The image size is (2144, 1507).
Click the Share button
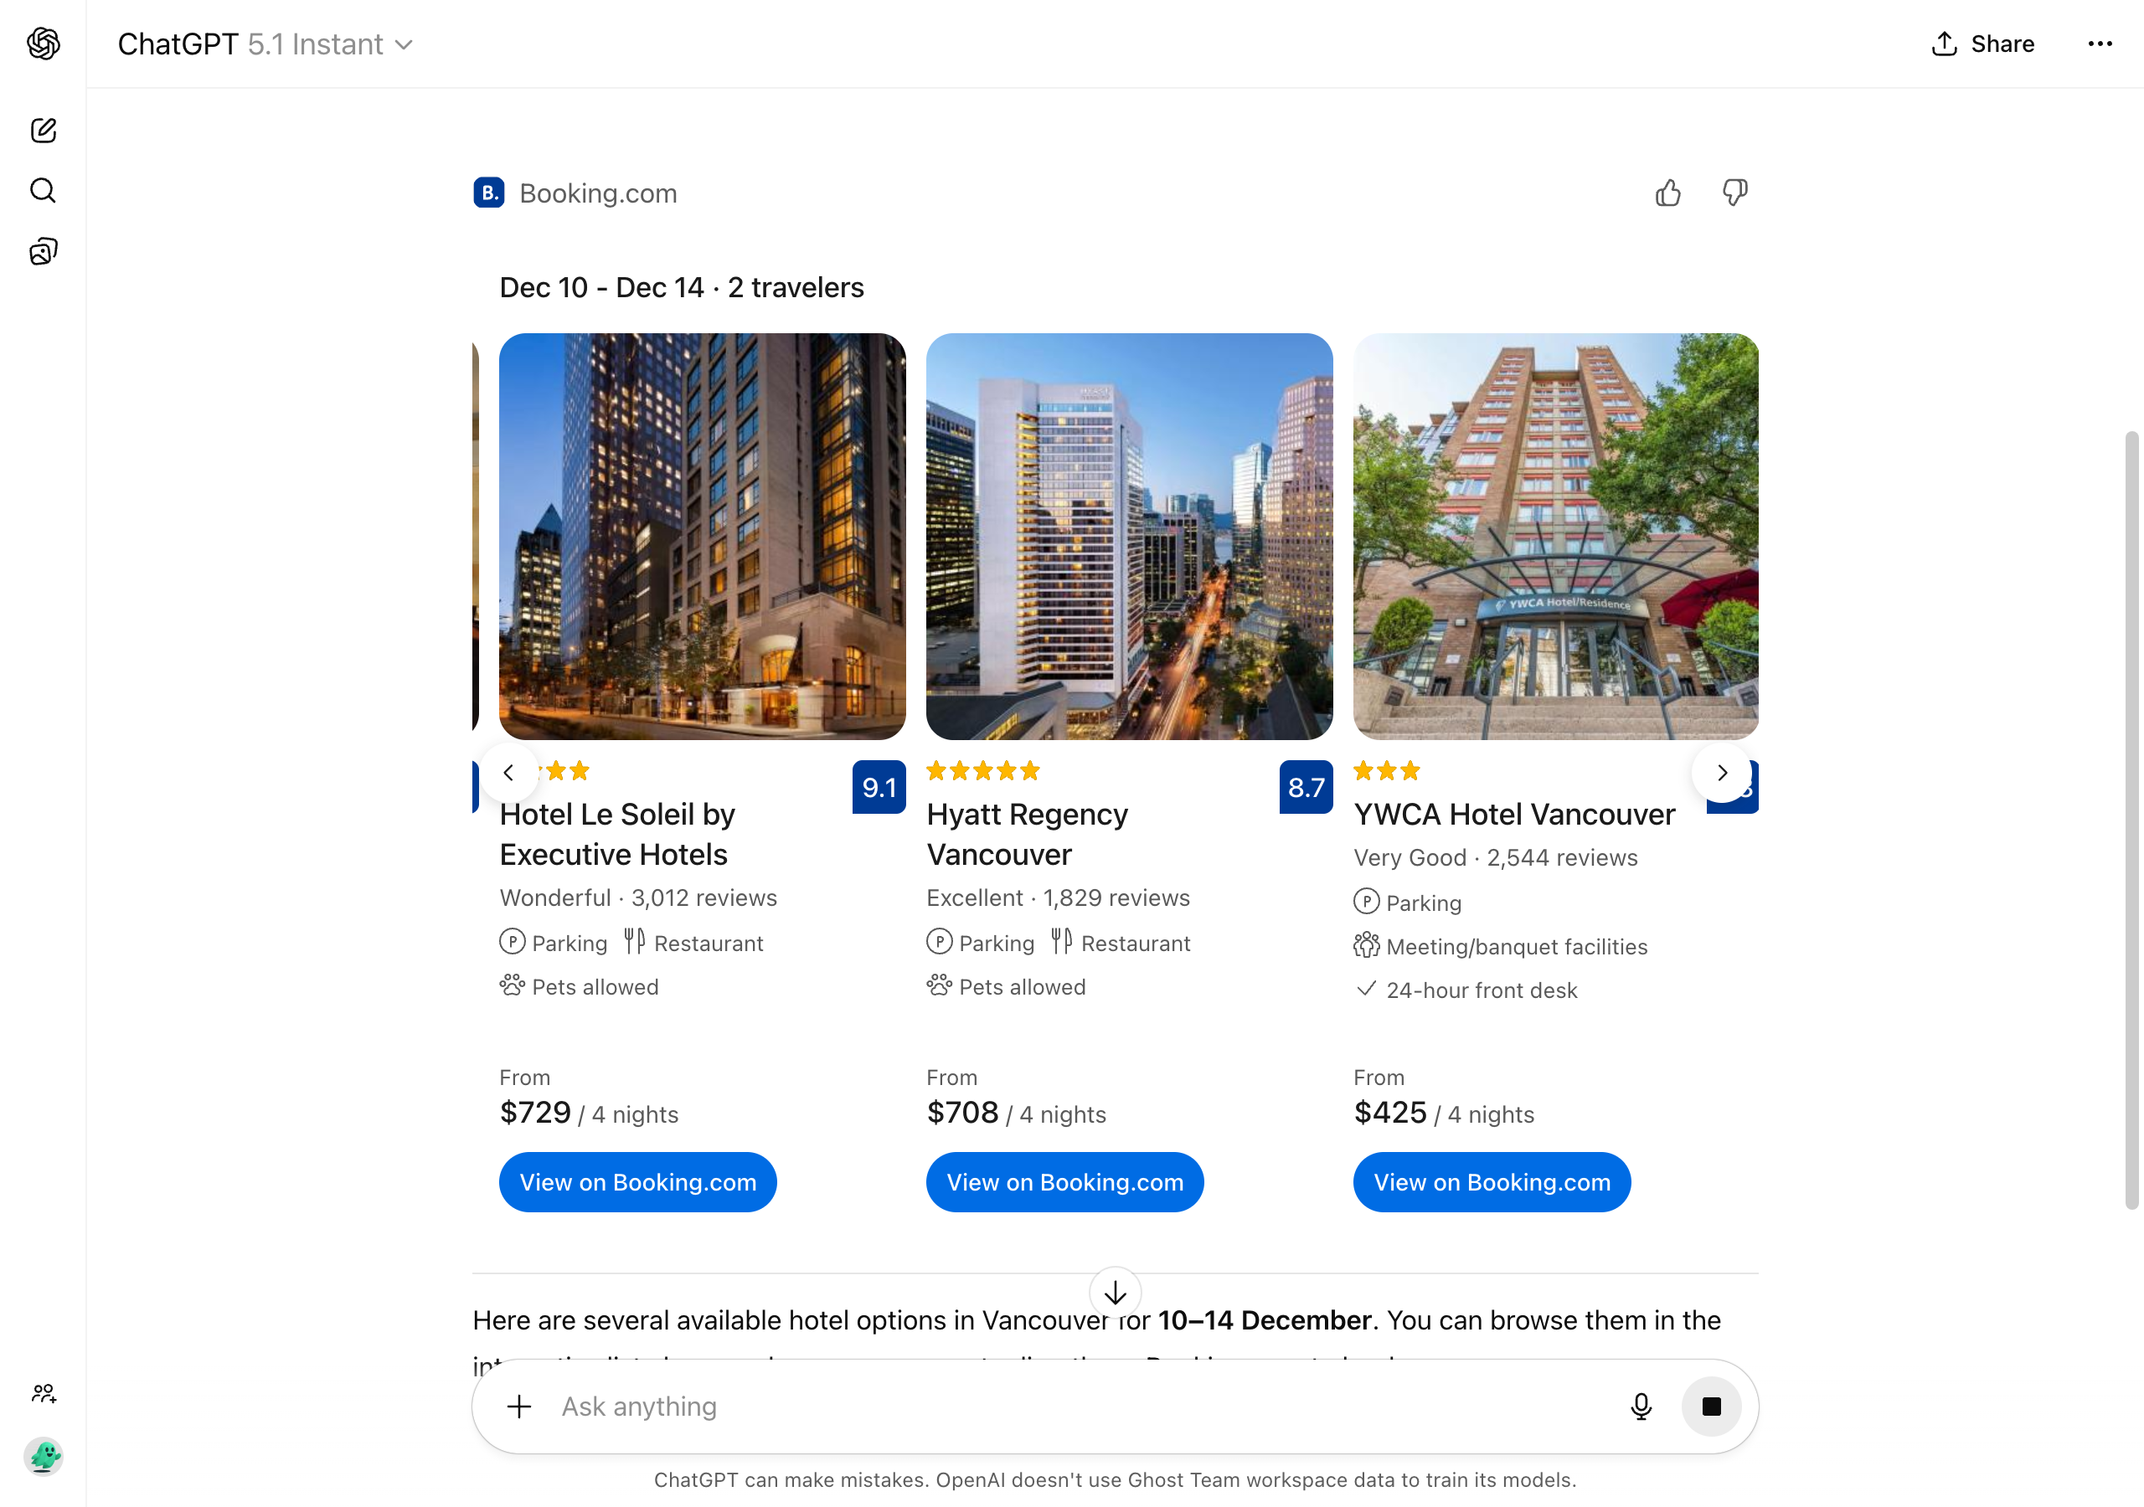pos(1982,44)
